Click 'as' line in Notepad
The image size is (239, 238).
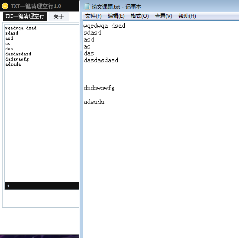pos(87,46)
